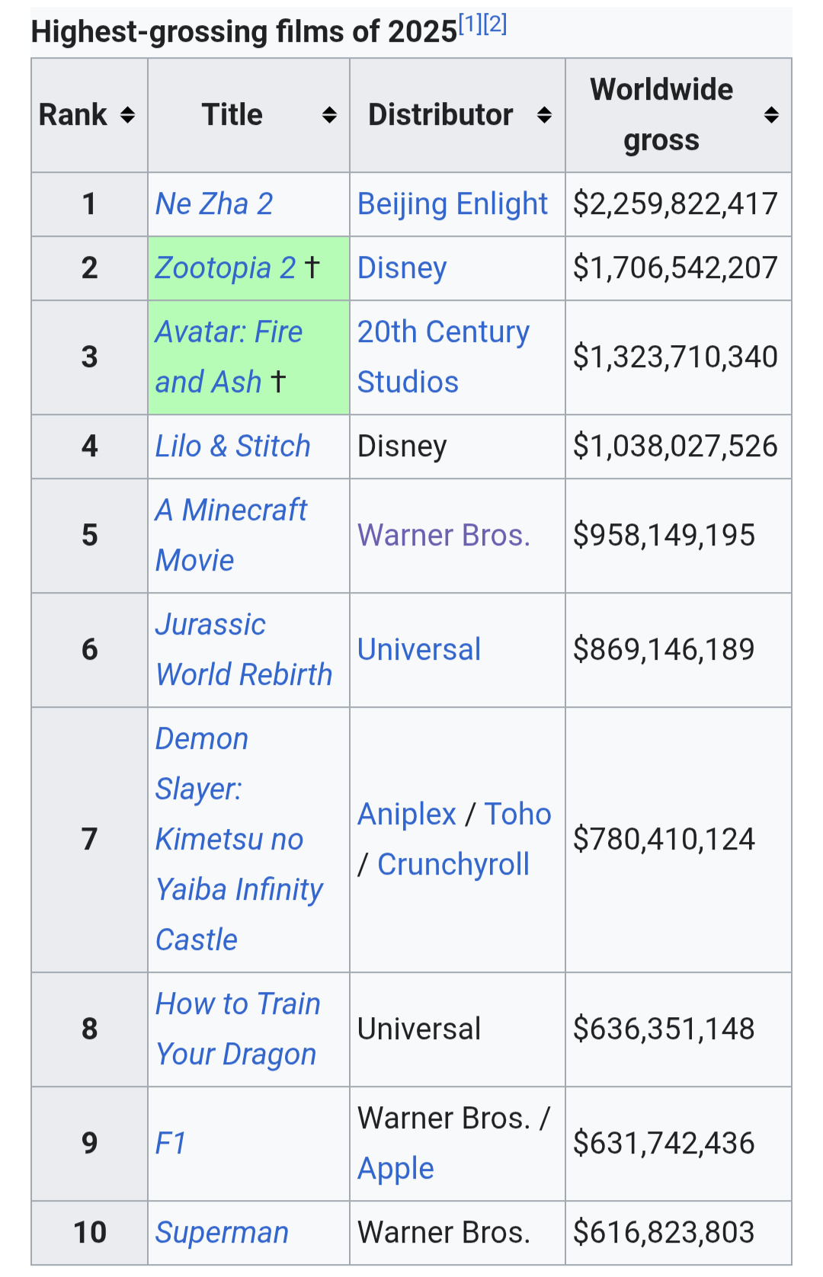Open 20th Century Studios link

(444, 332)
